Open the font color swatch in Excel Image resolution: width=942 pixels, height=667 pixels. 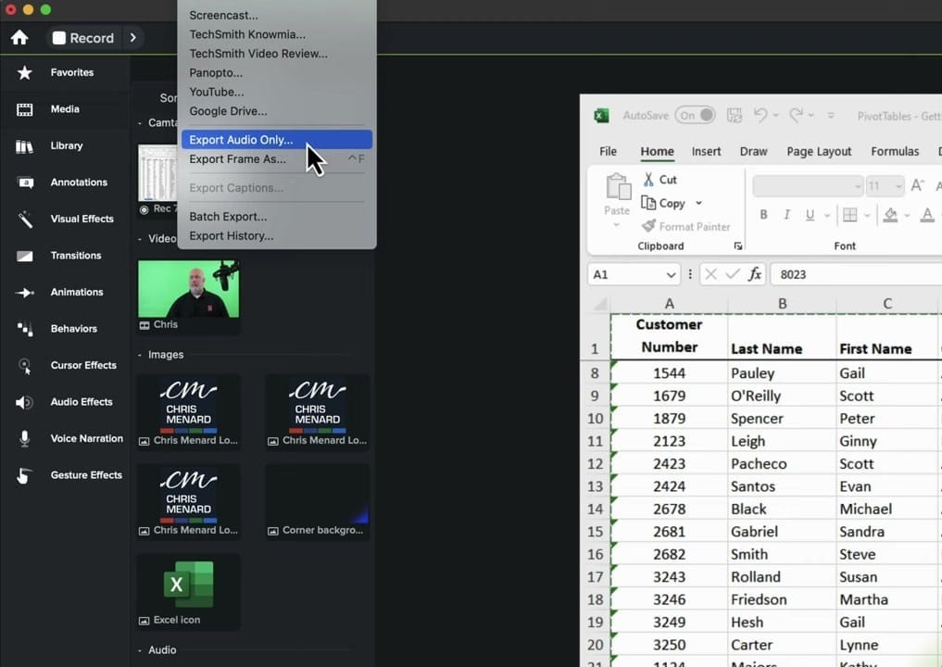point(927,214)
